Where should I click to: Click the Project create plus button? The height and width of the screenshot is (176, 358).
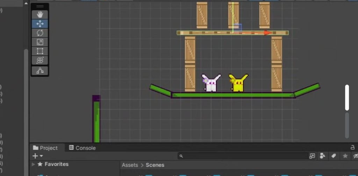[x=35, y=156]
